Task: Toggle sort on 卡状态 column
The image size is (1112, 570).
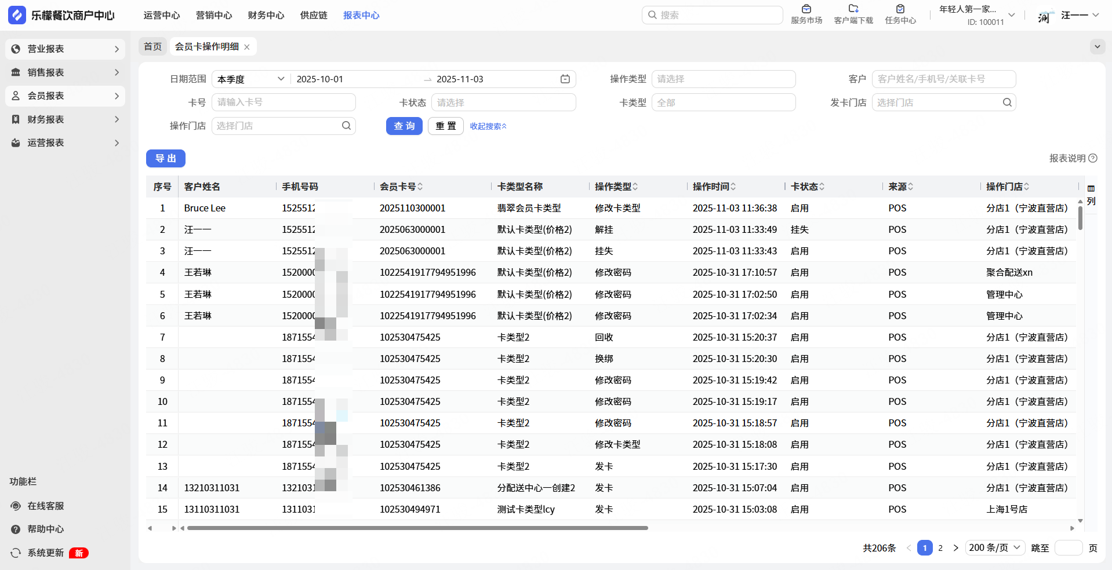Action: (x=822, y=187)
